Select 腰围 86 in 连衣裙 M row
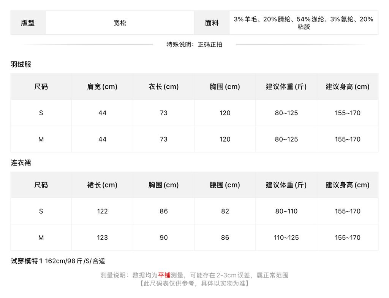The height and width of the screenshot is (298, 389). pos(225,237)
